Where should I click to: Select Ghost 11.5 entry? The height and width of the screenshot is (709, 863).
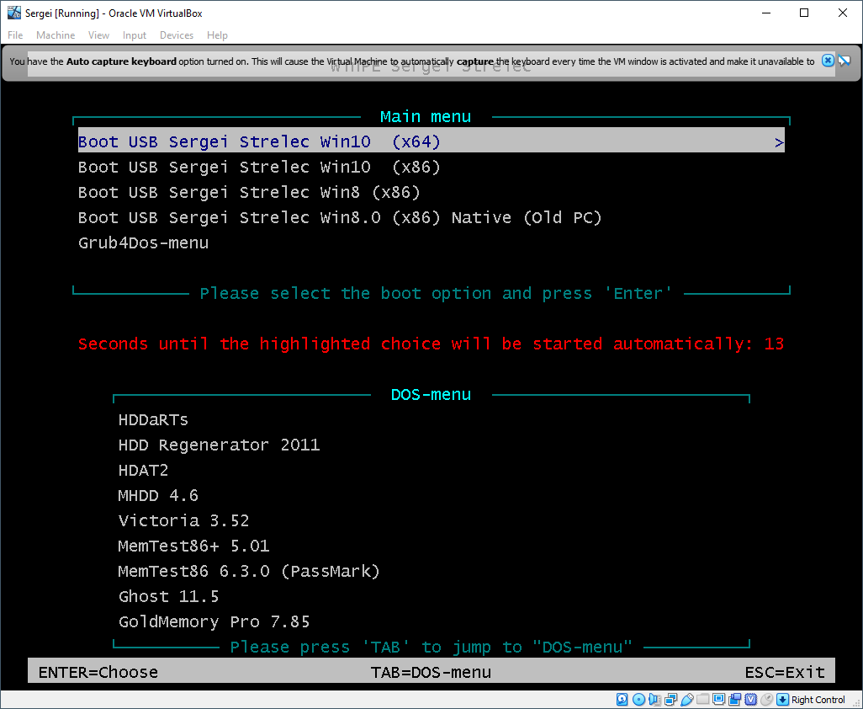tap(168, 597)
